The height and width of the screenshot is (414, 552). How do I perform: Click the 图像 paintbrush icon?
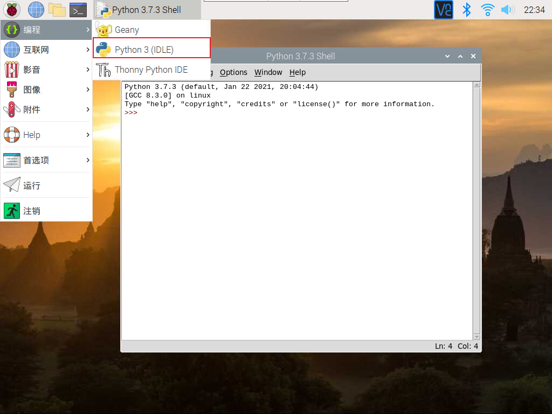[12, 89]
